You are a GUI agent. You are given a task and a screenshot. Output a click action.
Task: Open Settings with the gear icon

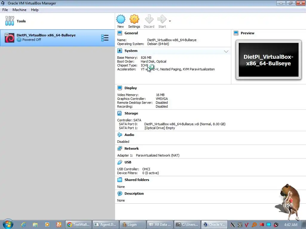point(134,19)
